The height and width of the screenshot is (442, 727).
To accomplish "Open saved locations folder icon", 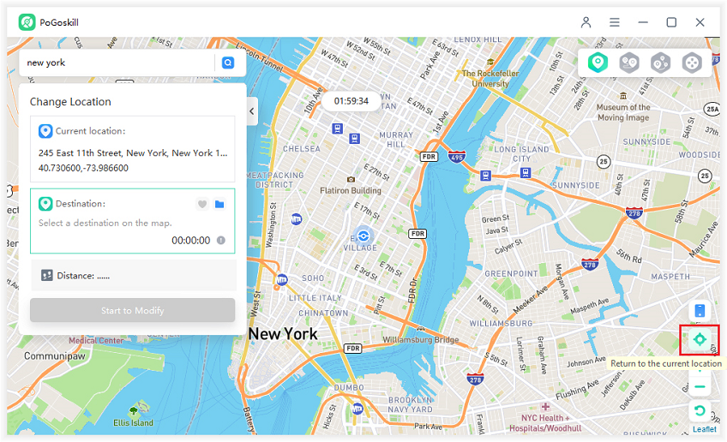I will (x=219, y=204).
